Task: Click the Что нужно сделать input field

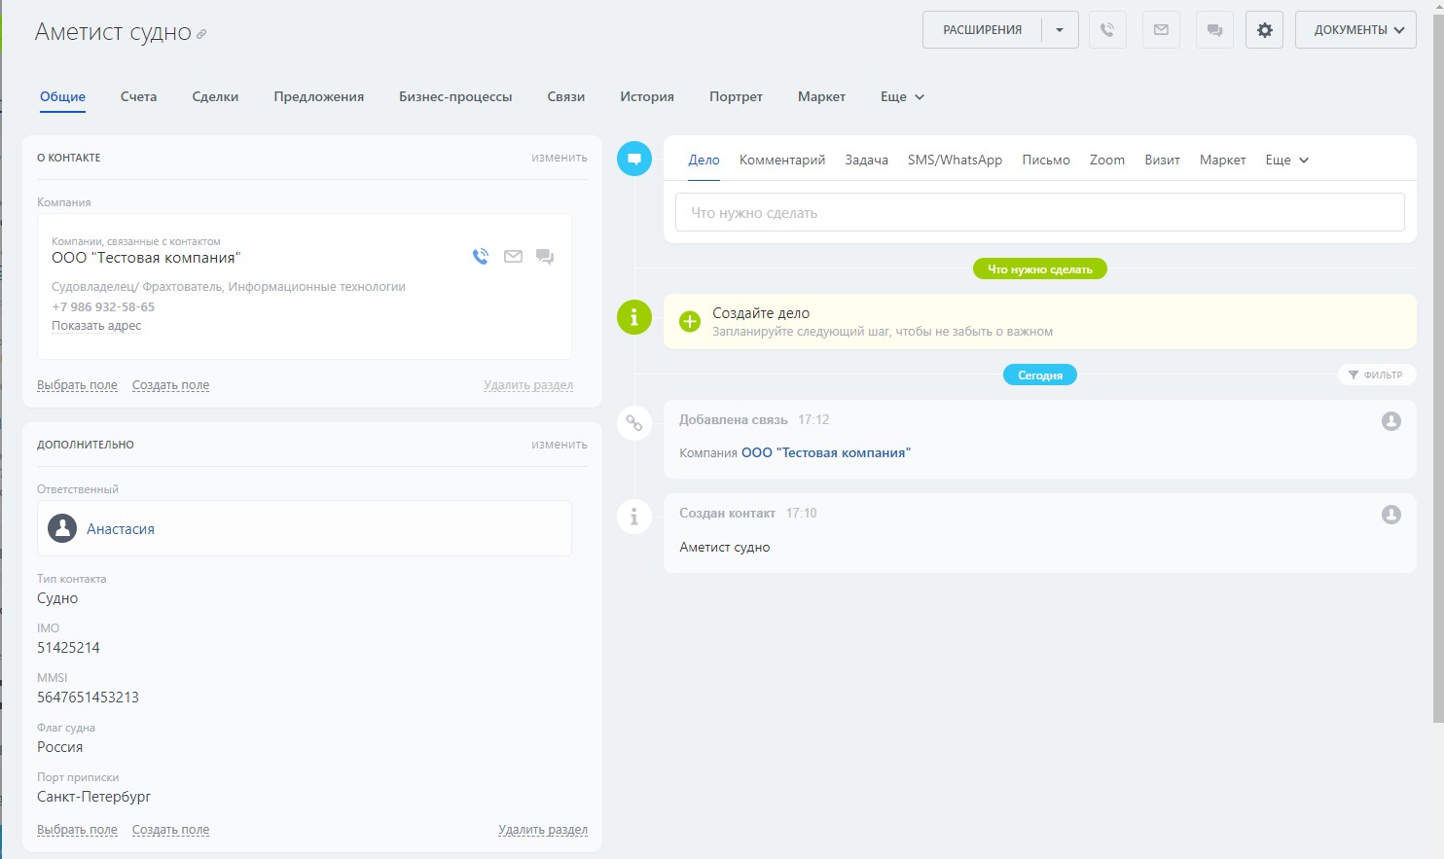Action: click(x=1039, y=213)
